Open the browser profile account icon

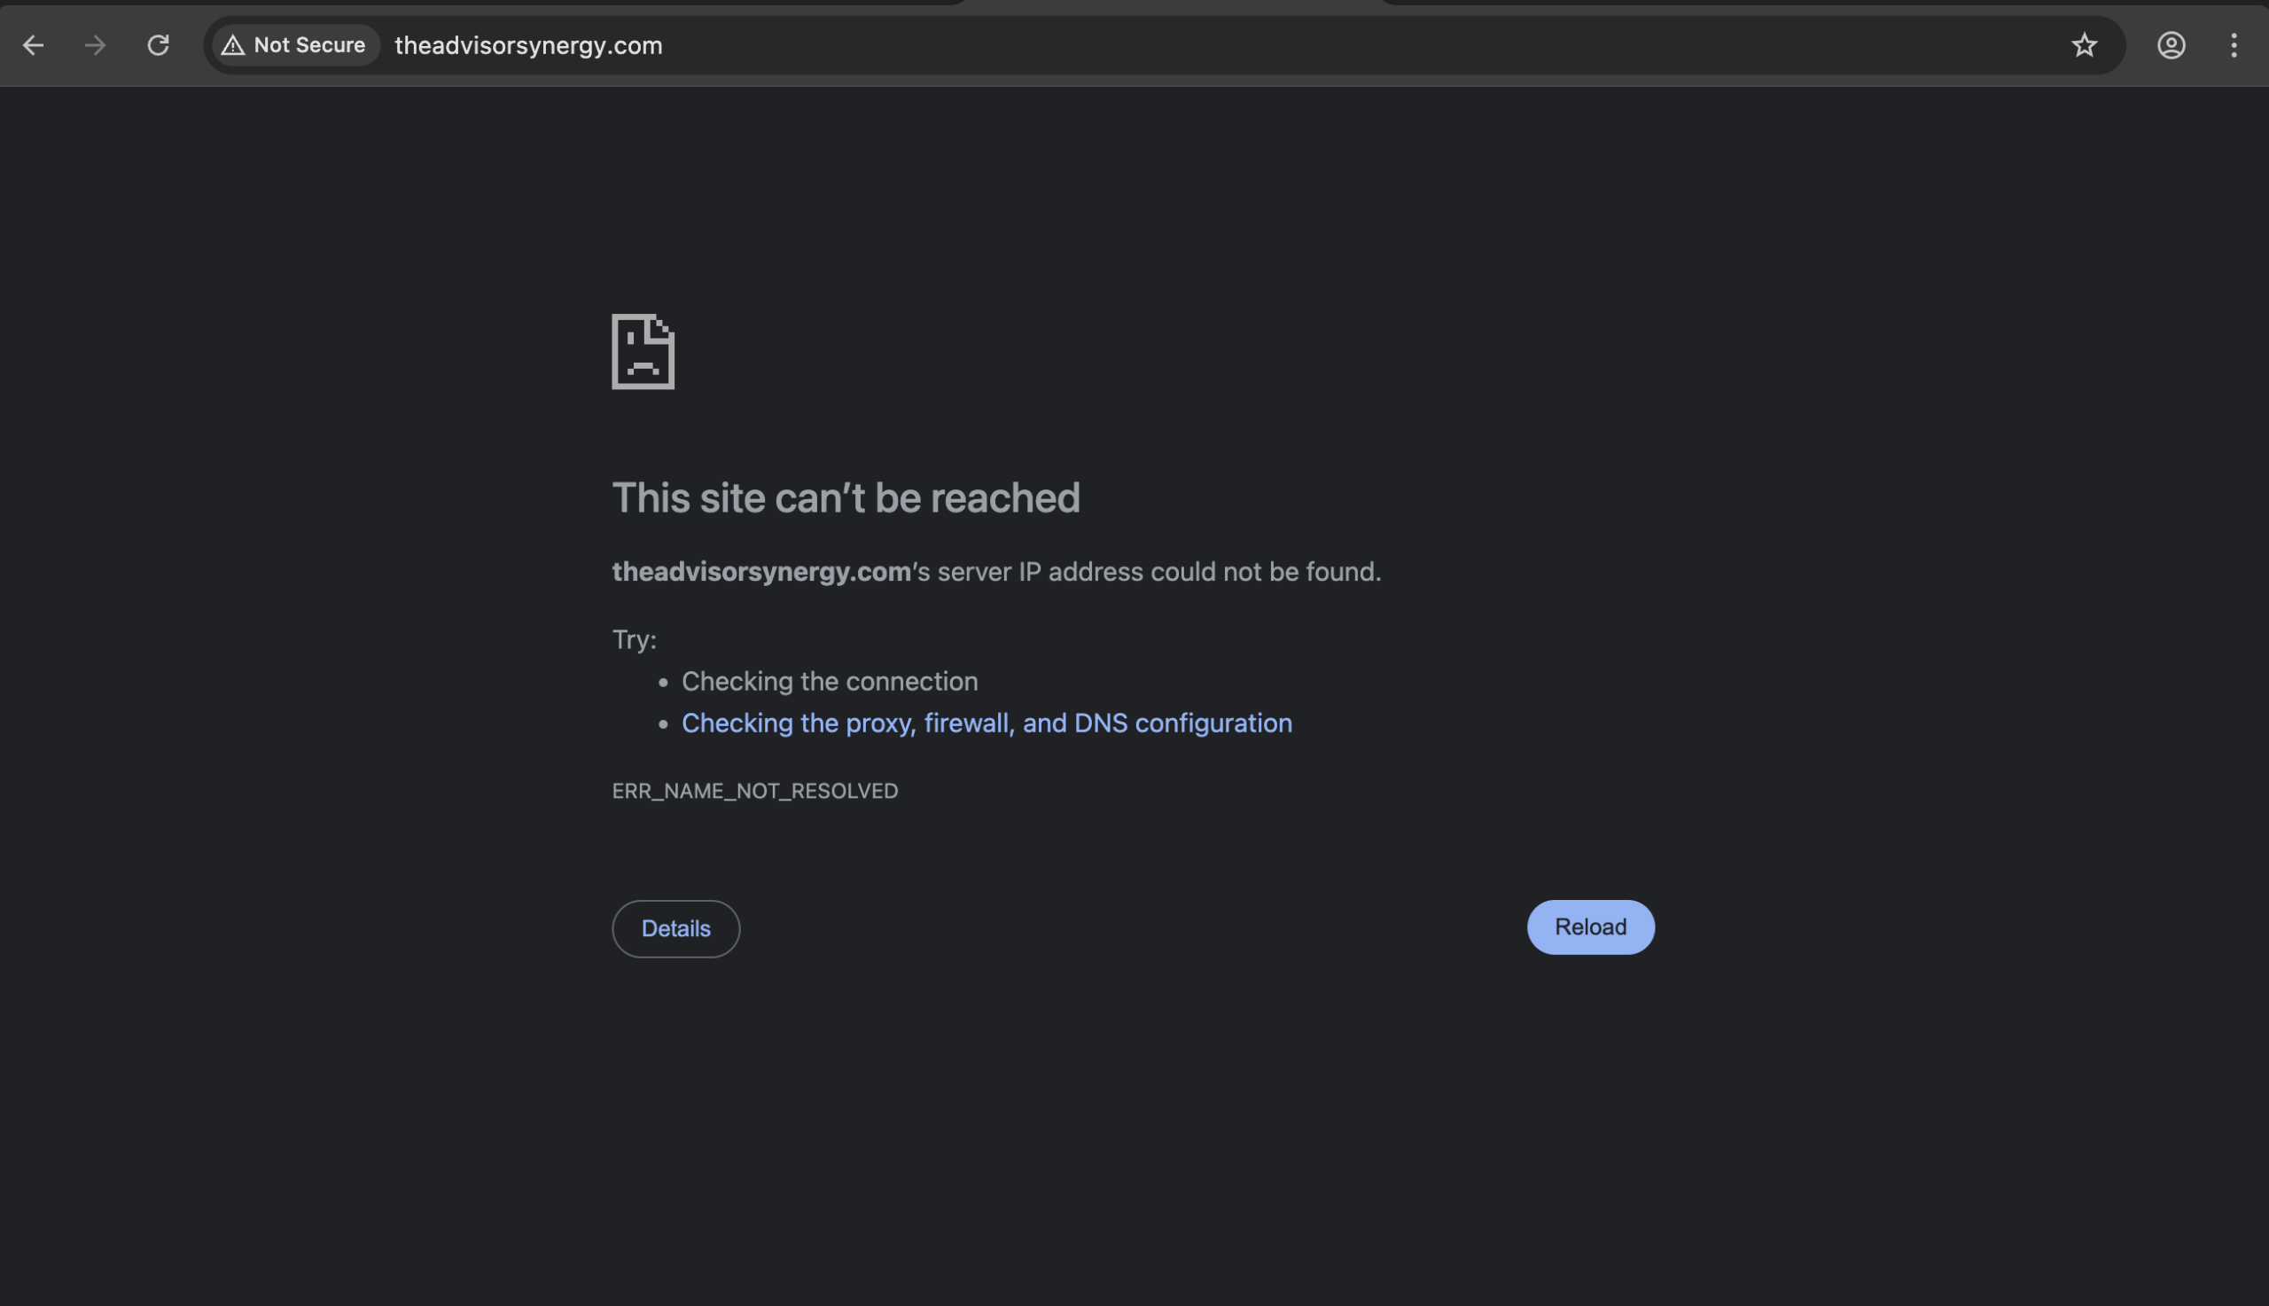[x=2171, y=45]
